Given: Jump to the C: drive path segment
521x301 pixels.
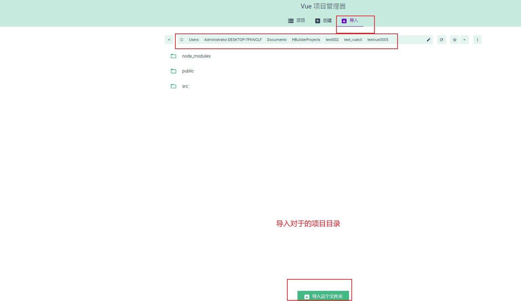Looking at the screenshot, I should click(x=182, y=40).
